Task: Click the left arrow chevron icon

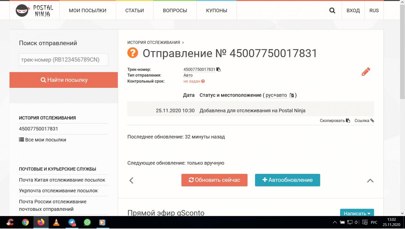Action: tap(131, 180)
